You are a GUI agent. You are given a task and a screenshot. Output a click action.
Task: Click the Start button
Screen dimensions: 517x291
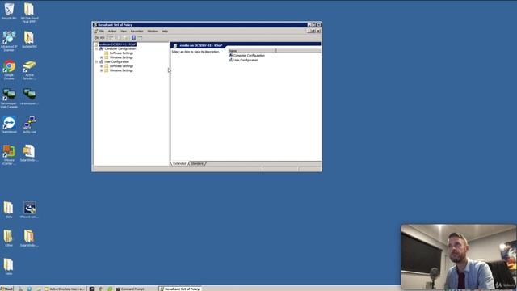tap(6, 289)
